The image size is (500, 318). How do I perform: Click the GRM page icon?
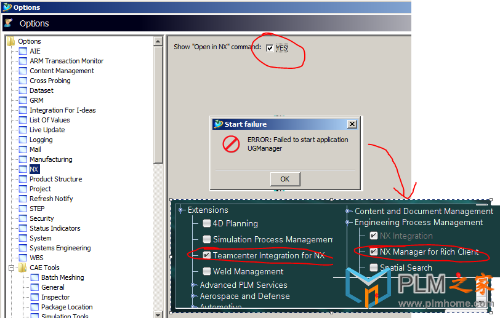(x=23, y=100)
